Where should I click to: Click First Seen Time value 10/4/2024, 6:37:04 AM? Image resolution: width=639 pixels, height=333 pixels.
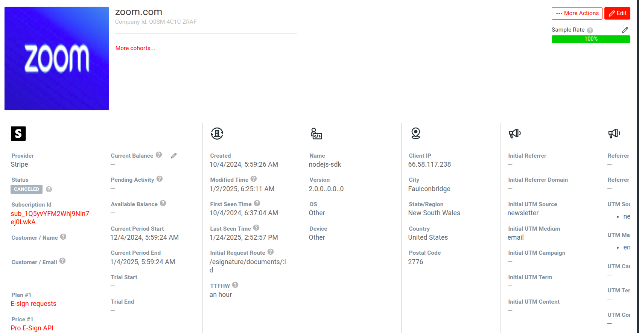coord(244,213)
